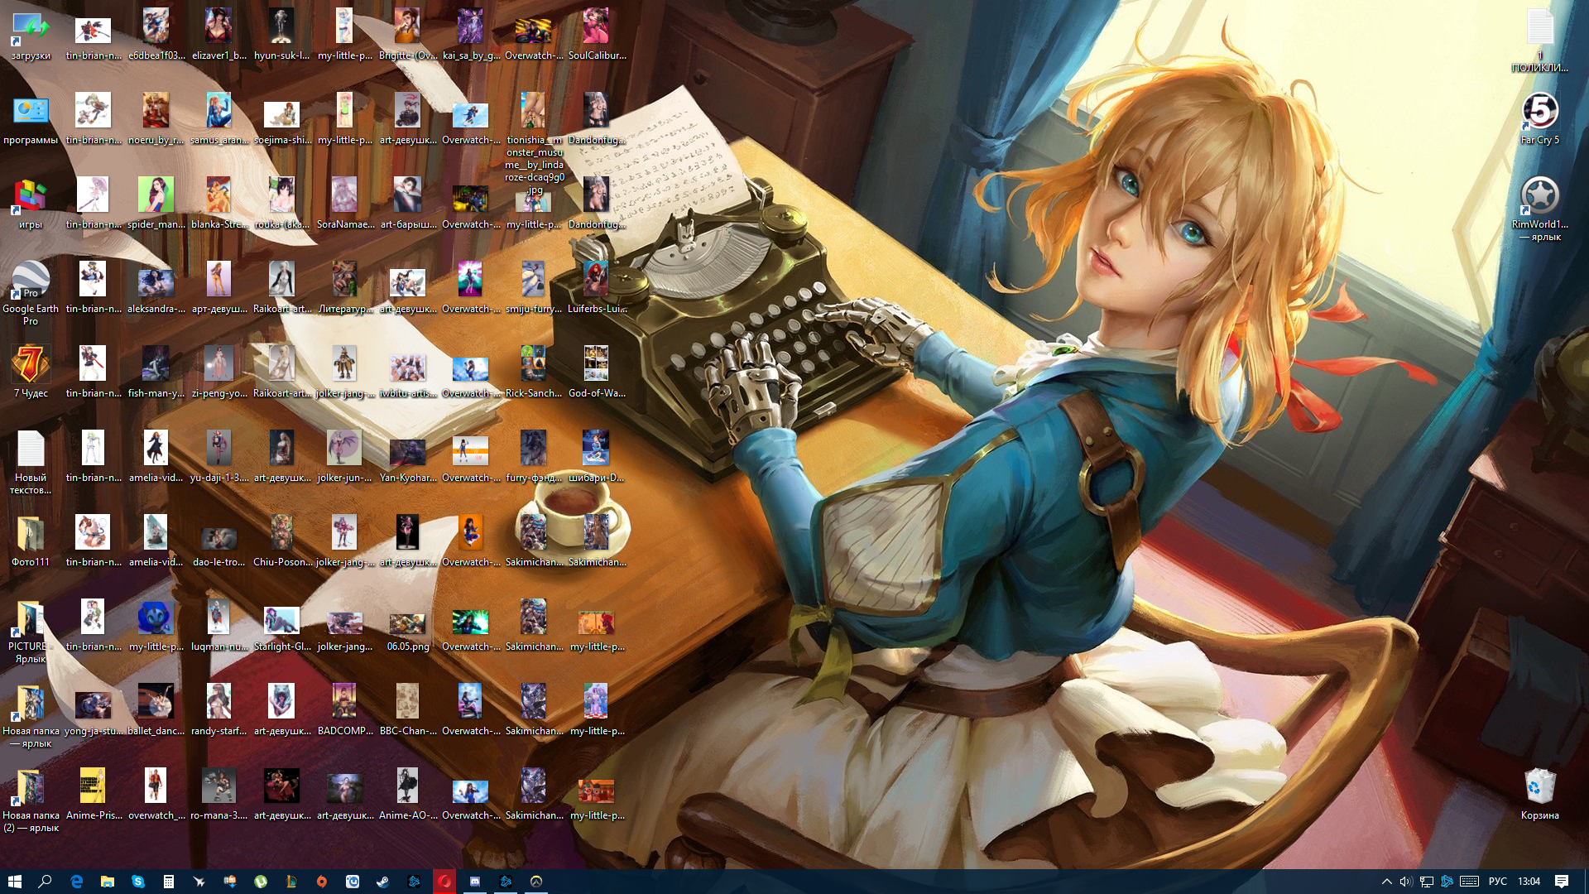1589x894 pixels.
Task: Select the Google Earth Pro shortcut
Action: coord(31,286)
